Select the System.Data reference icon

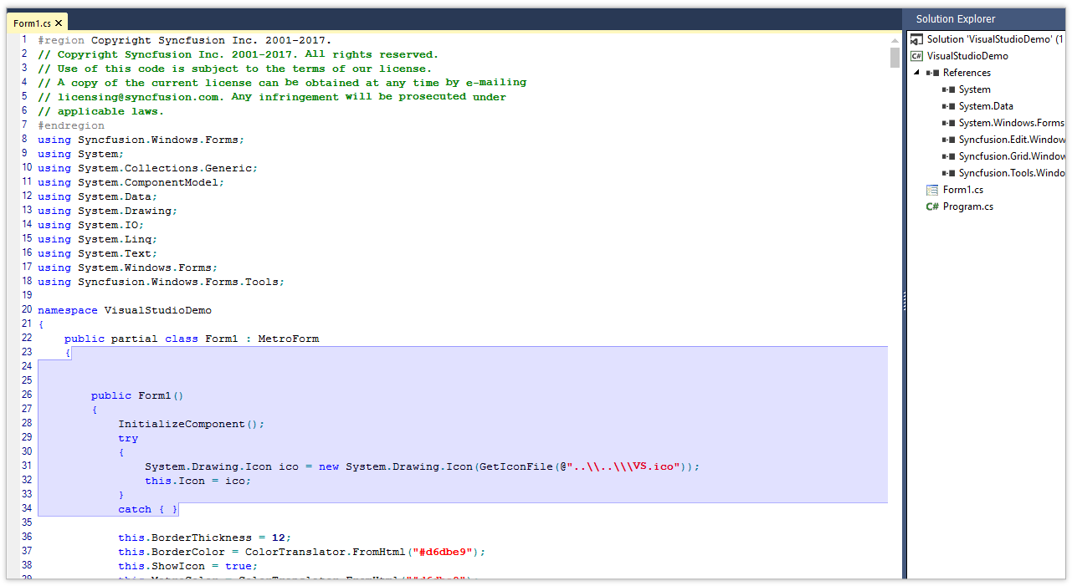(x=948, y=106)
